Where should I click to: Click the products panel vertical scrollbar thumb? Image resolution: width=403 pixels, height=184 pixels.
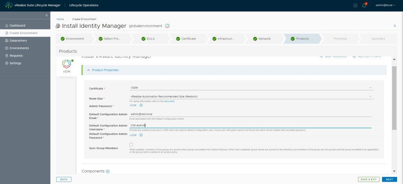pos(394,98)
